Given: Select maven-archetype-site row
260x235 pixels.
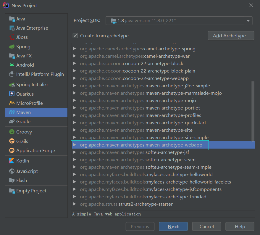Looking at the screenshot, I should click(x=163, y=130).
